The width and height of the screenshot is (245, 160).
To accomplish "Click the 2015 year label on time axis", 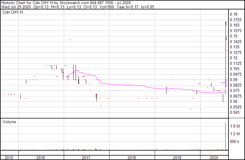I will (x=9, y=158).
